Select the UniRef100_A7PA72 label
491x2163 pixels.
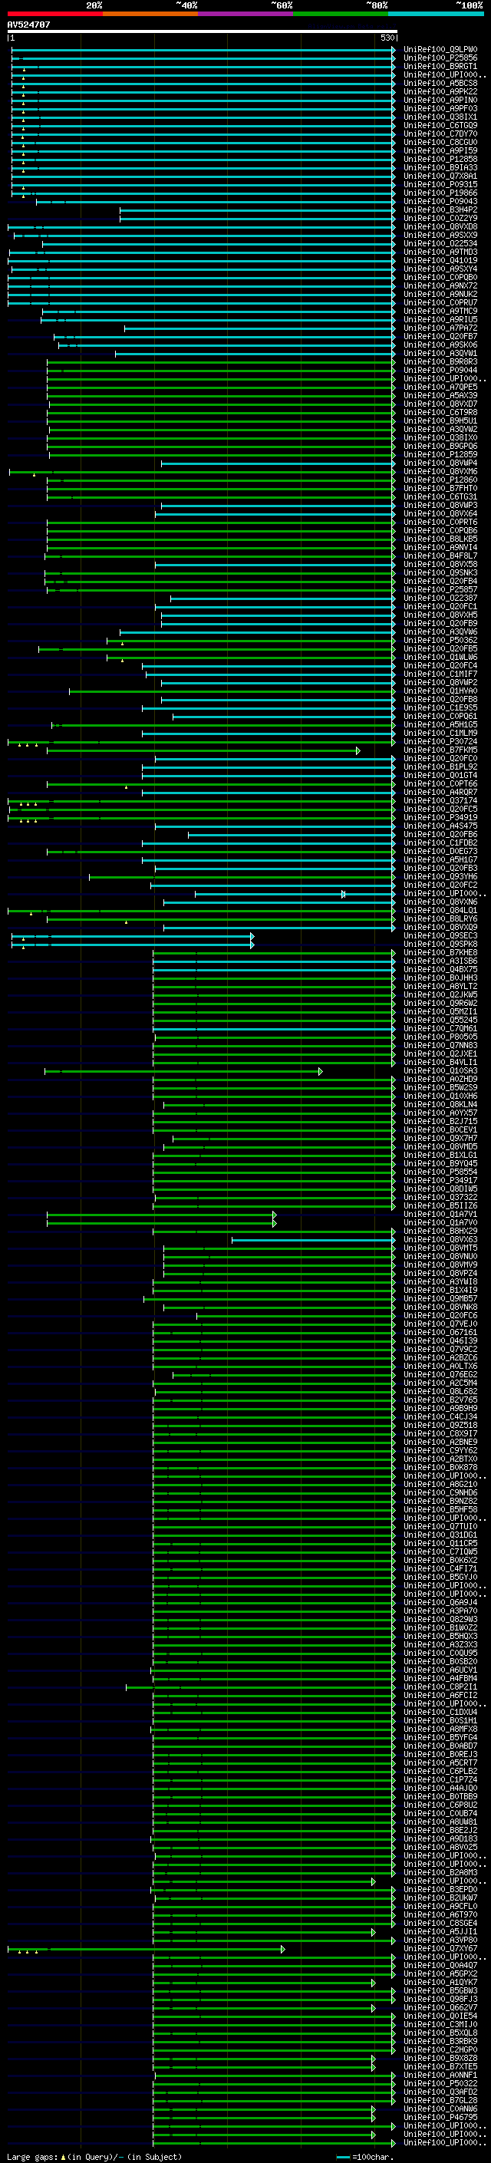[440, 328]
